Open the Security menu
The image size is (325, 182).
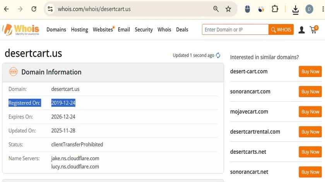coord(144,30)
